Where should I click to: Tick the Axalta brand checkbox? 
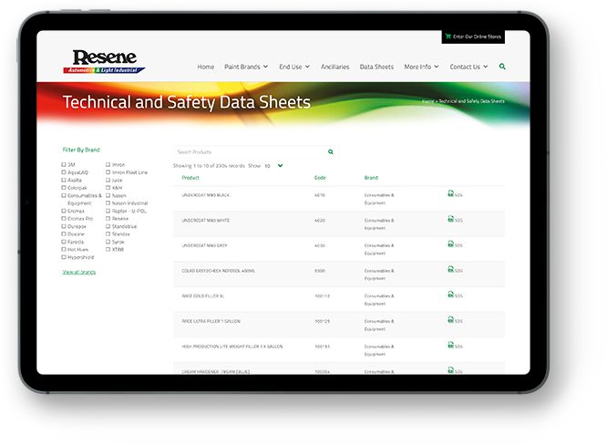[64, 180]
